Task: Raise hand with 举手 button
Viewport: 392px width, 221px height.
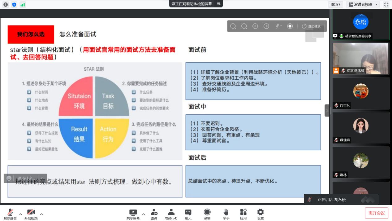Action: [x=226, y=214]
